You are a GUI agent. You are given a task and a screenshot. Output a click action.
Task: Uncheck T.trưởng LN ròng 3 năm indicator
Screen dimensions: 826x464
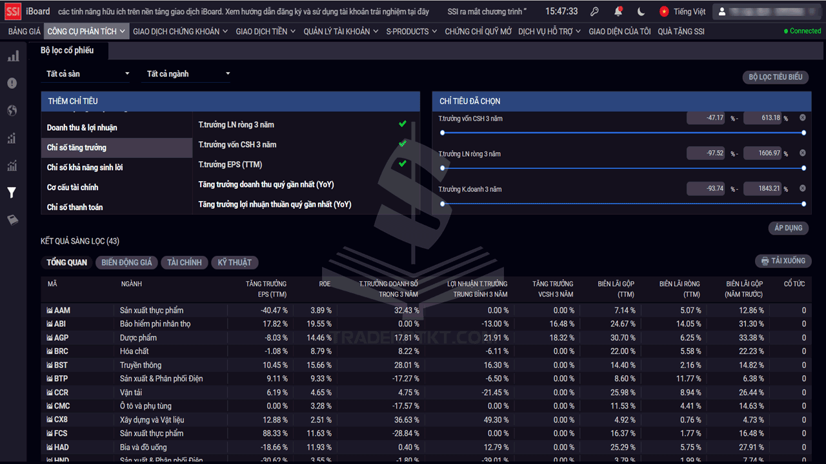click(403, 124)
